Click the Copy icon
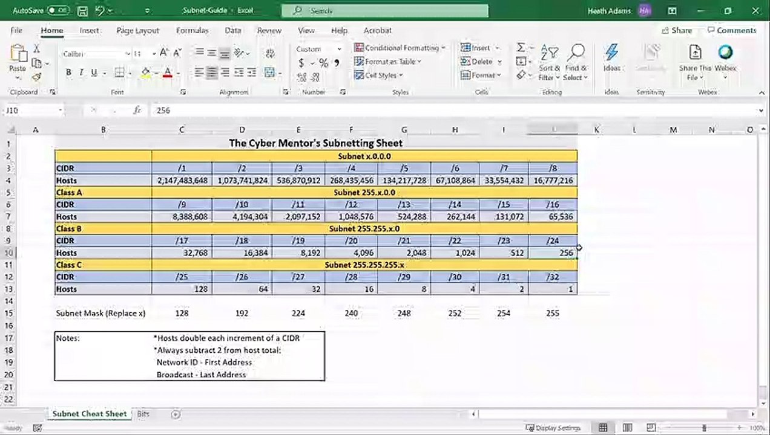Viewport: 770px width, 435px height. [37, 63]
